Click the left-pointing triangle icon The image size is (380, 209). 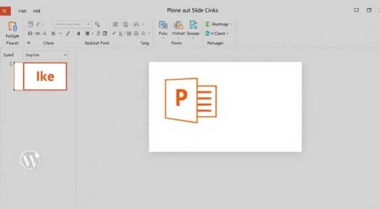tap(78, 33)
